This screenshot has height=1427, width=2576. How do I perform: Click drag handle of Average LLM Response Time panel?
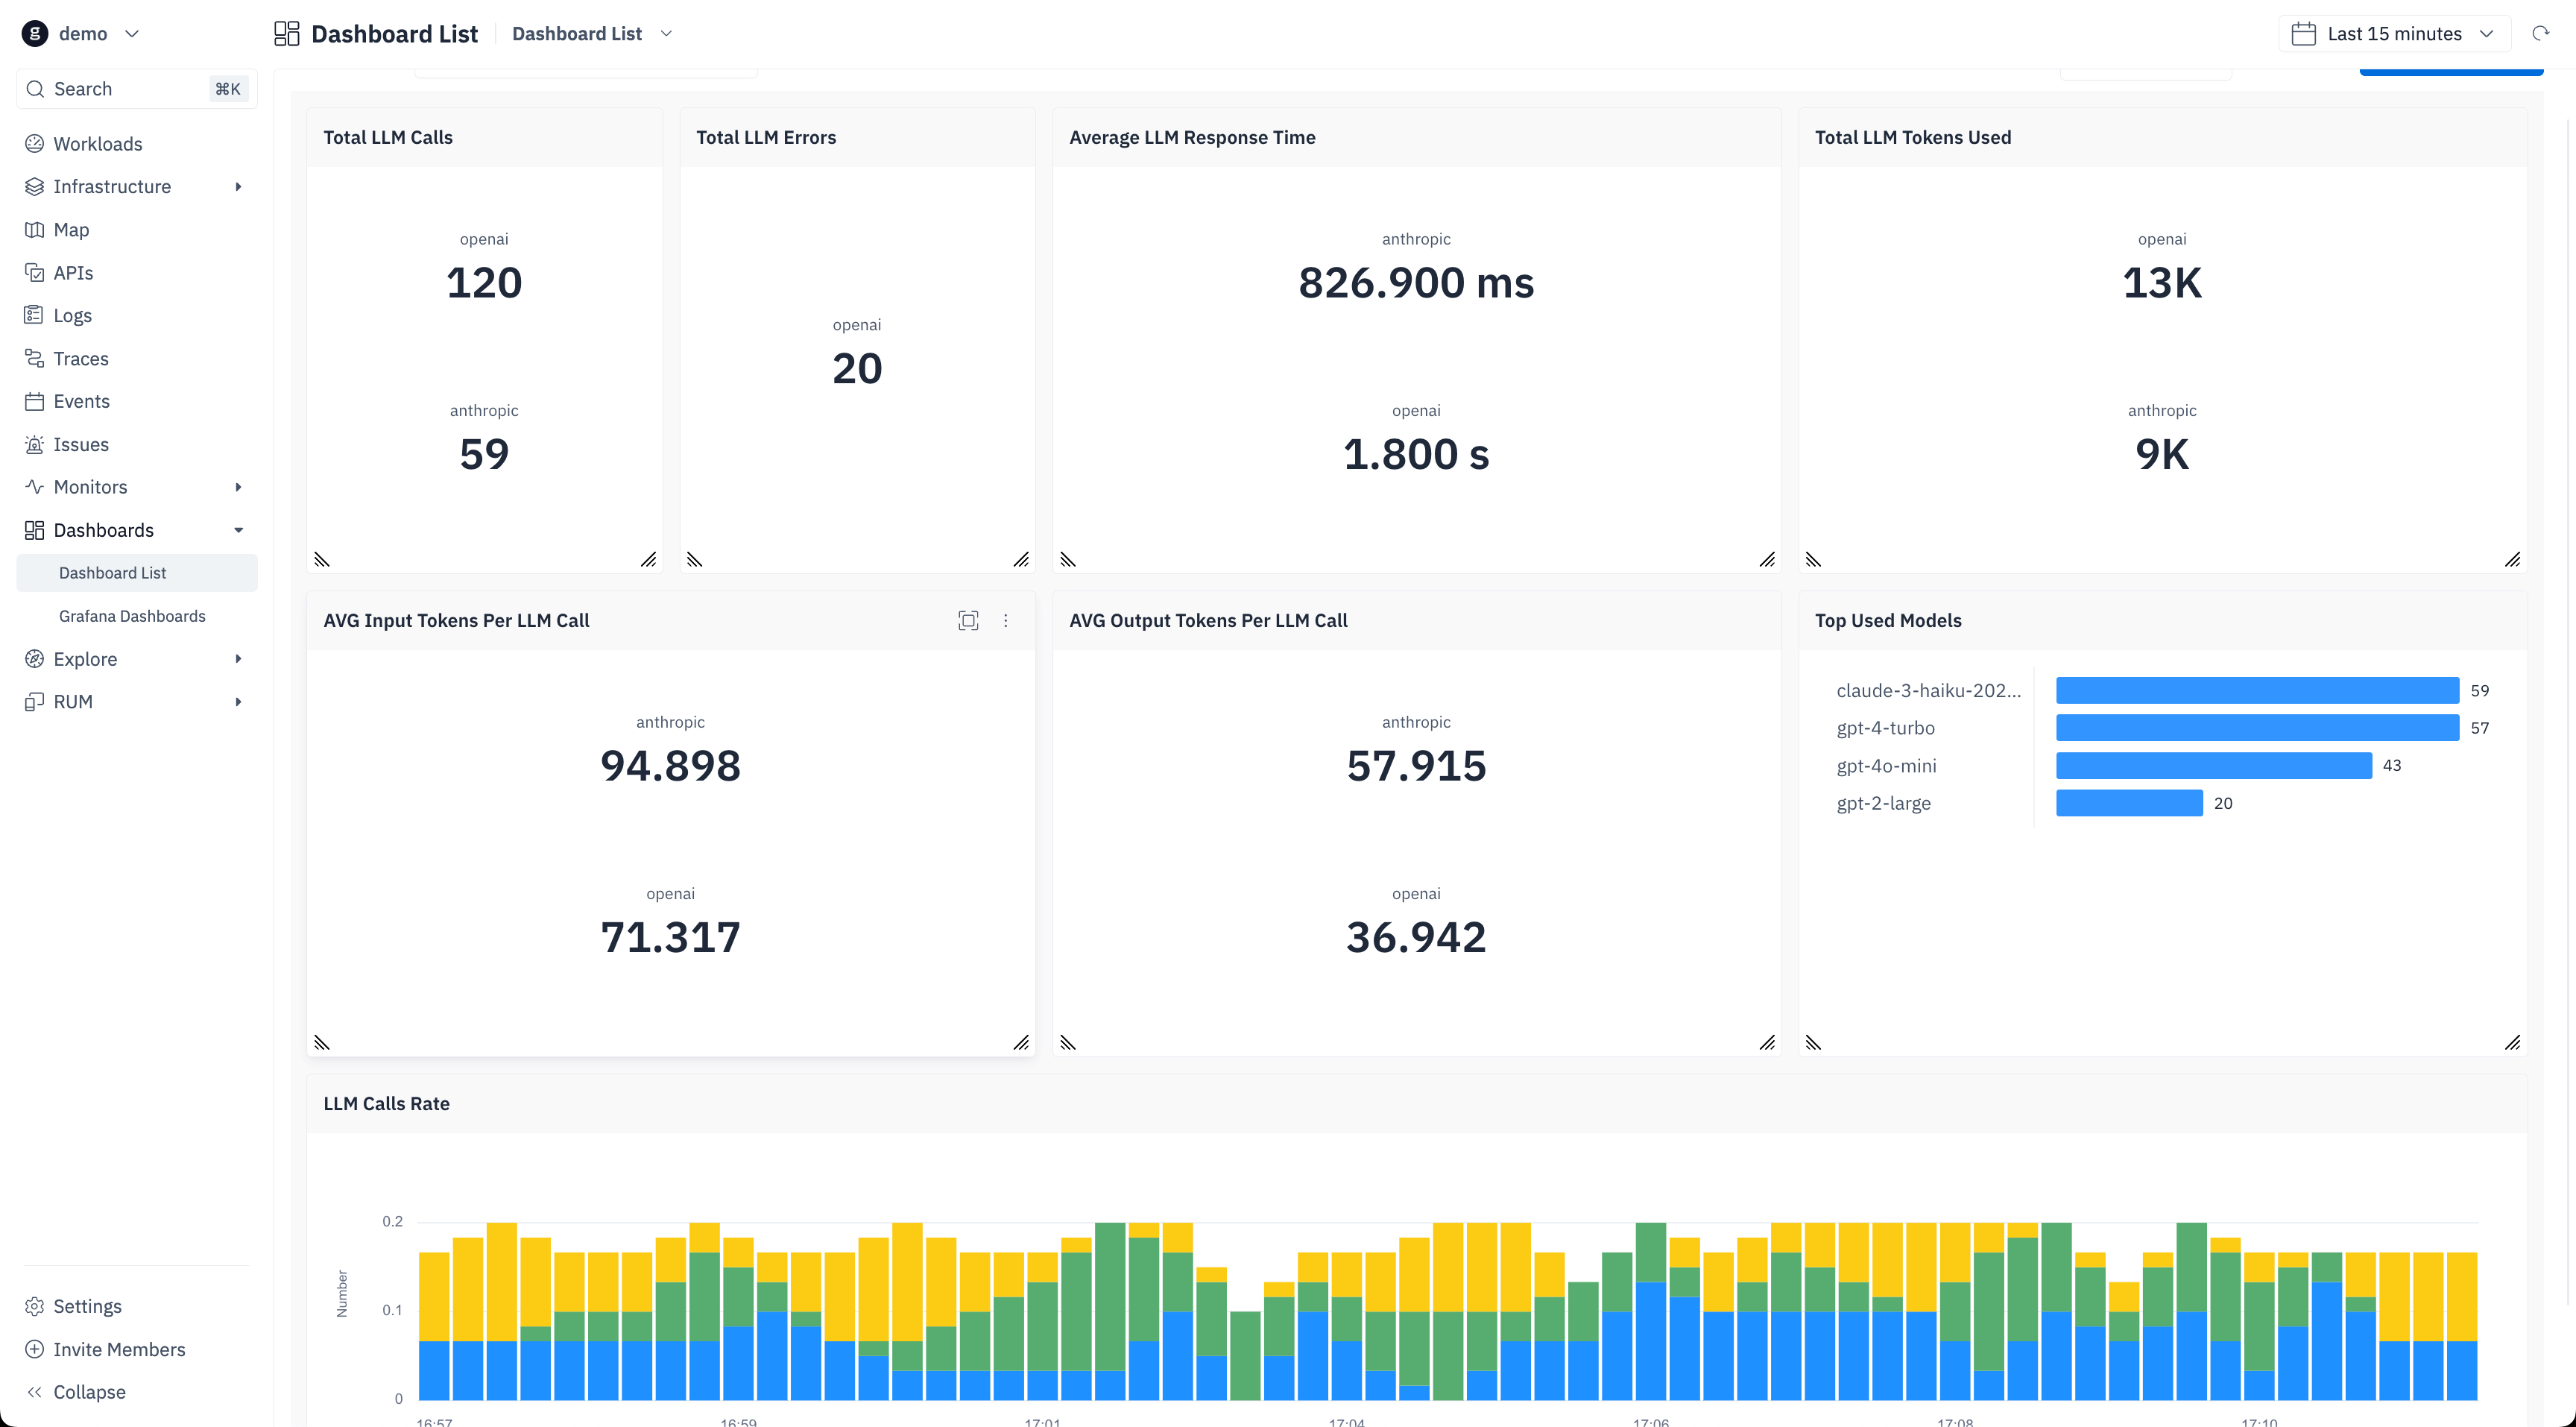click(1068, 559)
